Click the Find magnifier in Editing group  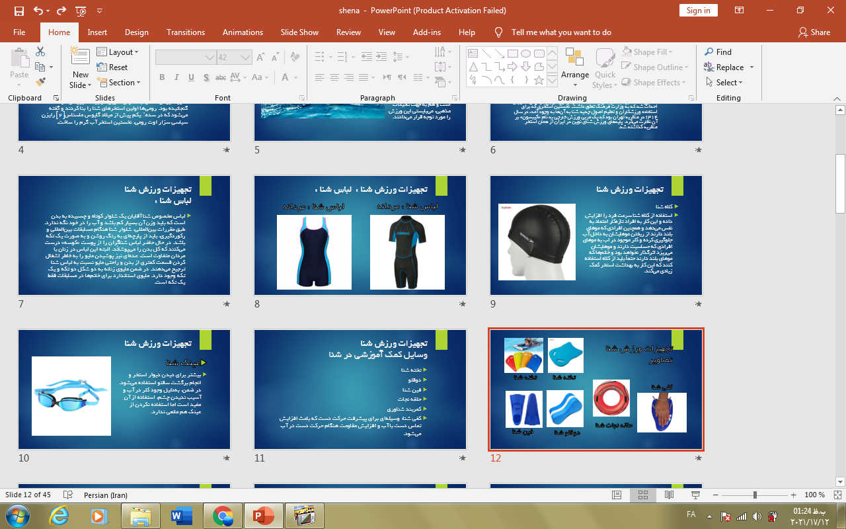coord(718,52)
